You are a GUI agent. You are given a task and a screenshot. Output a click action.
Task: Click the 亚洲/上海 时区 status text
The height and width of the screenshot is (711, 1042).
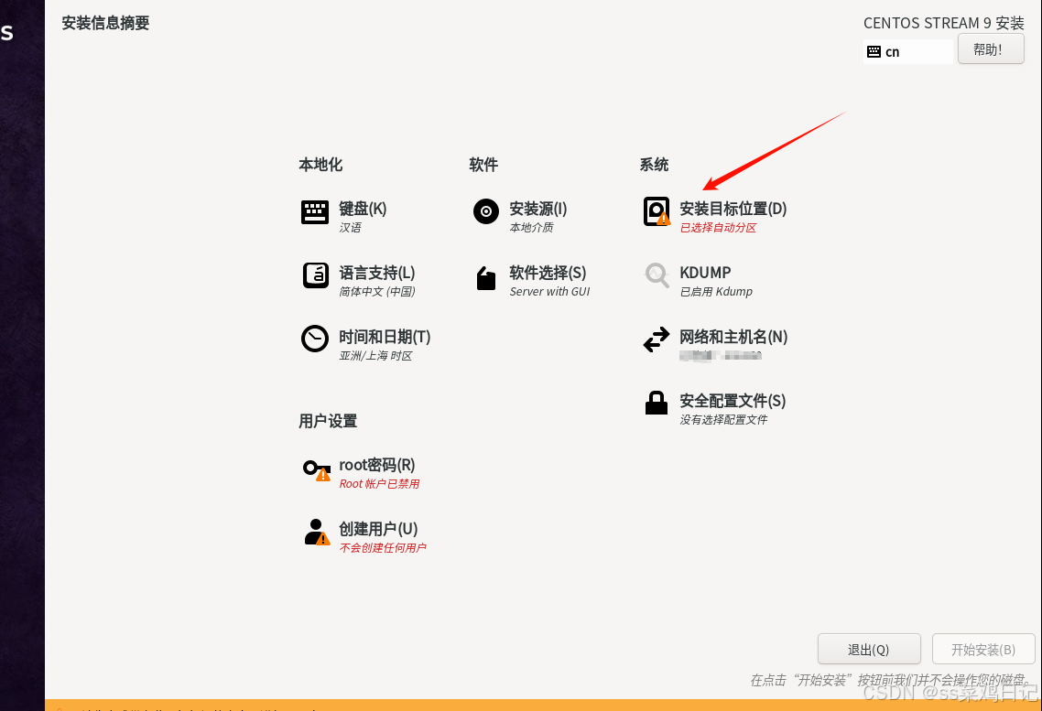coord(375,356)
